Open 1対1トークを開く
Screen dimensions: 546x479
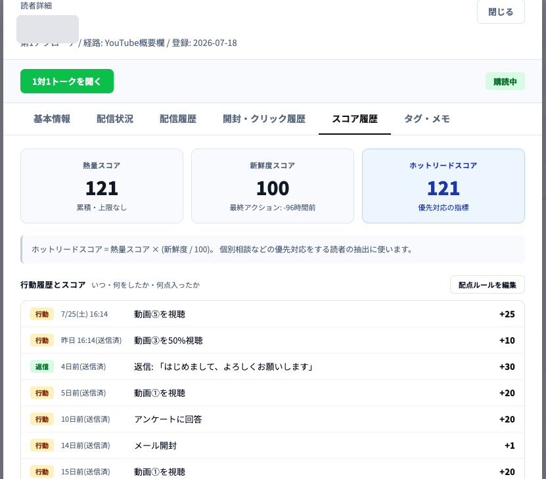pos(67,81)
